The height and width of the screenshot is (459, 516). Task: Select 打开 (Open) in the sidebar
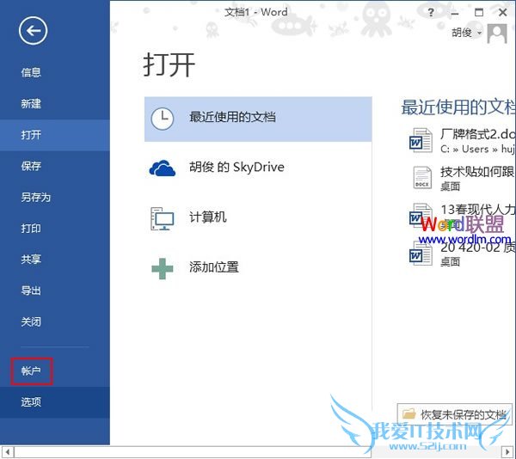point(55,135)
